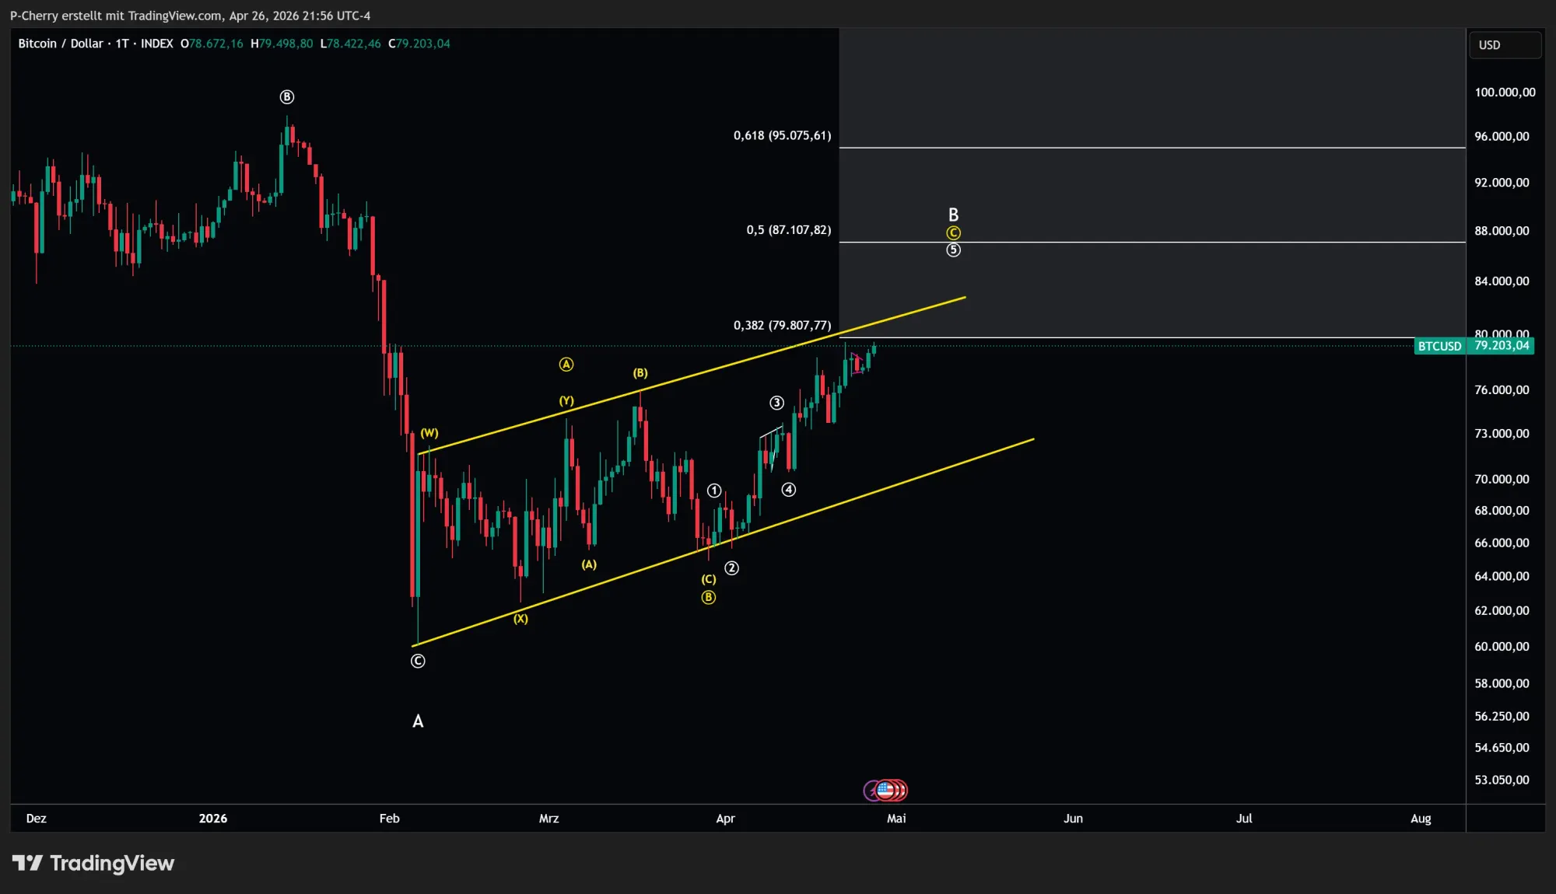Select the circled B wave label at the chart top
The width and height of the screenshot is (1556, 894).
(288, 96)
